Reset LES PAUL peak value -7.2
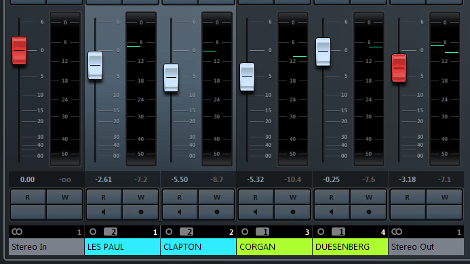This screenshot has width=470, height=264. (140, 179)
